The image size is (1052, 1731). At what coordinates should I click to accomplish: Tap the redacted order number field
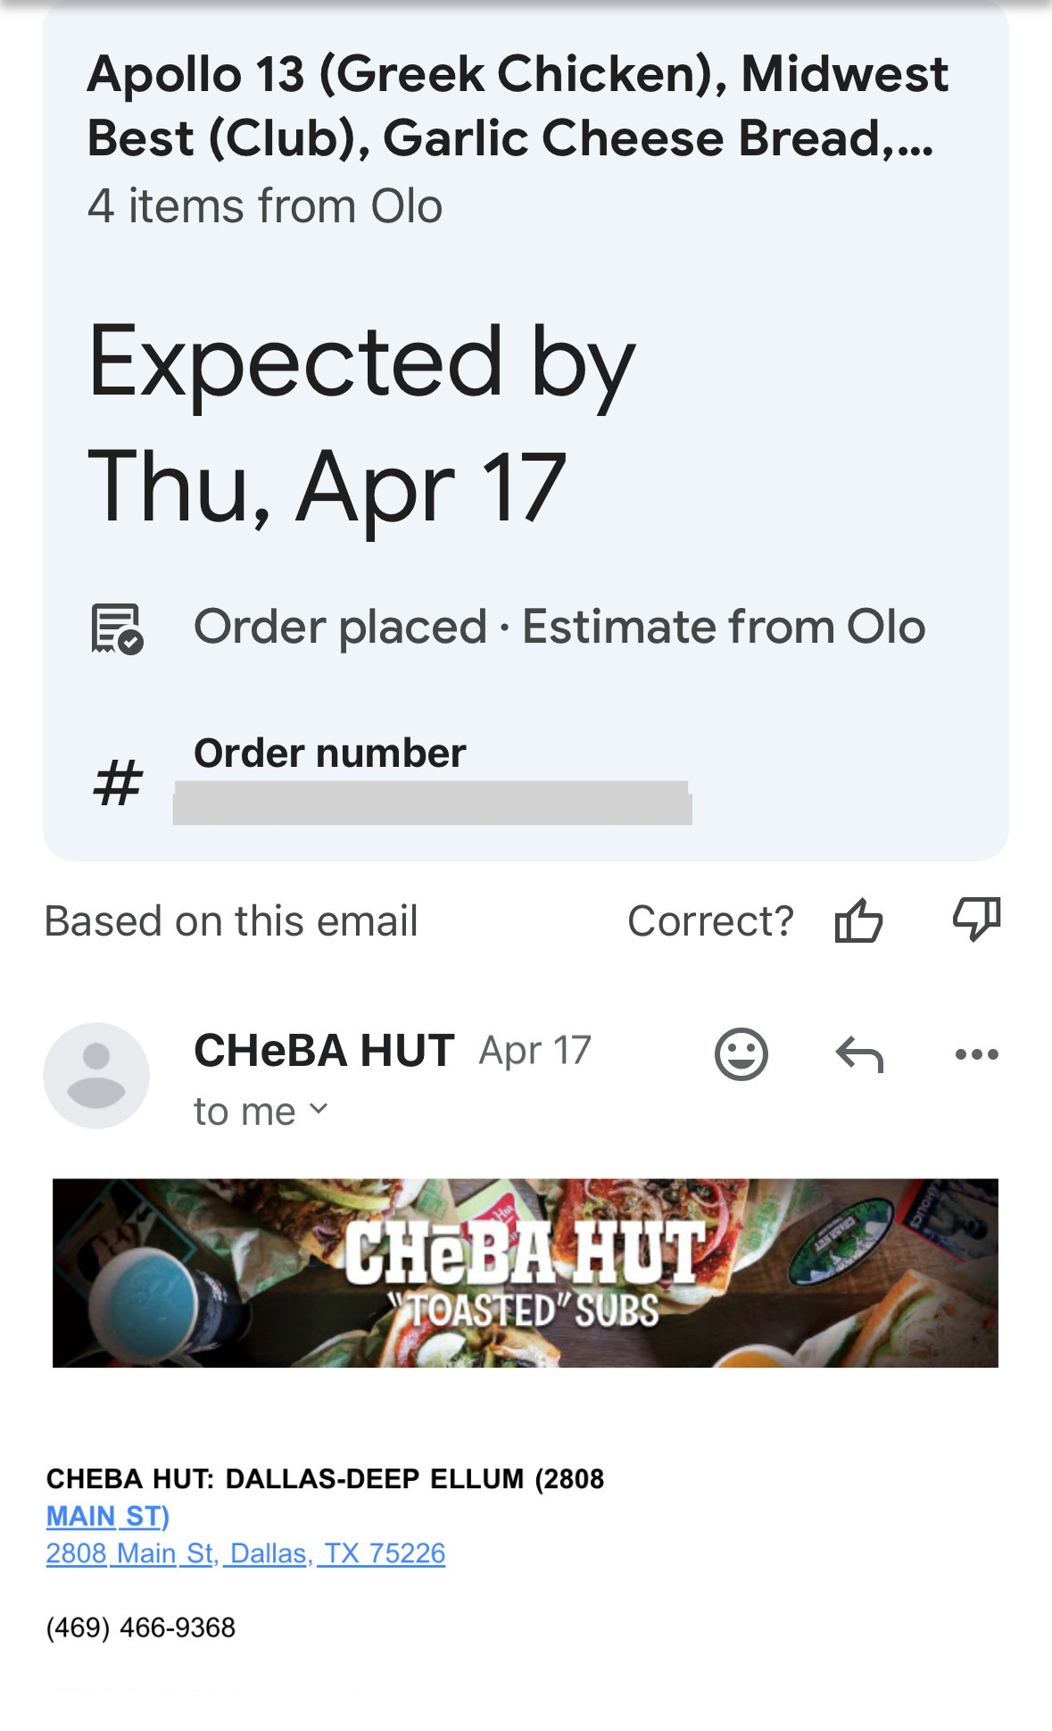click(x=432, y=803)
